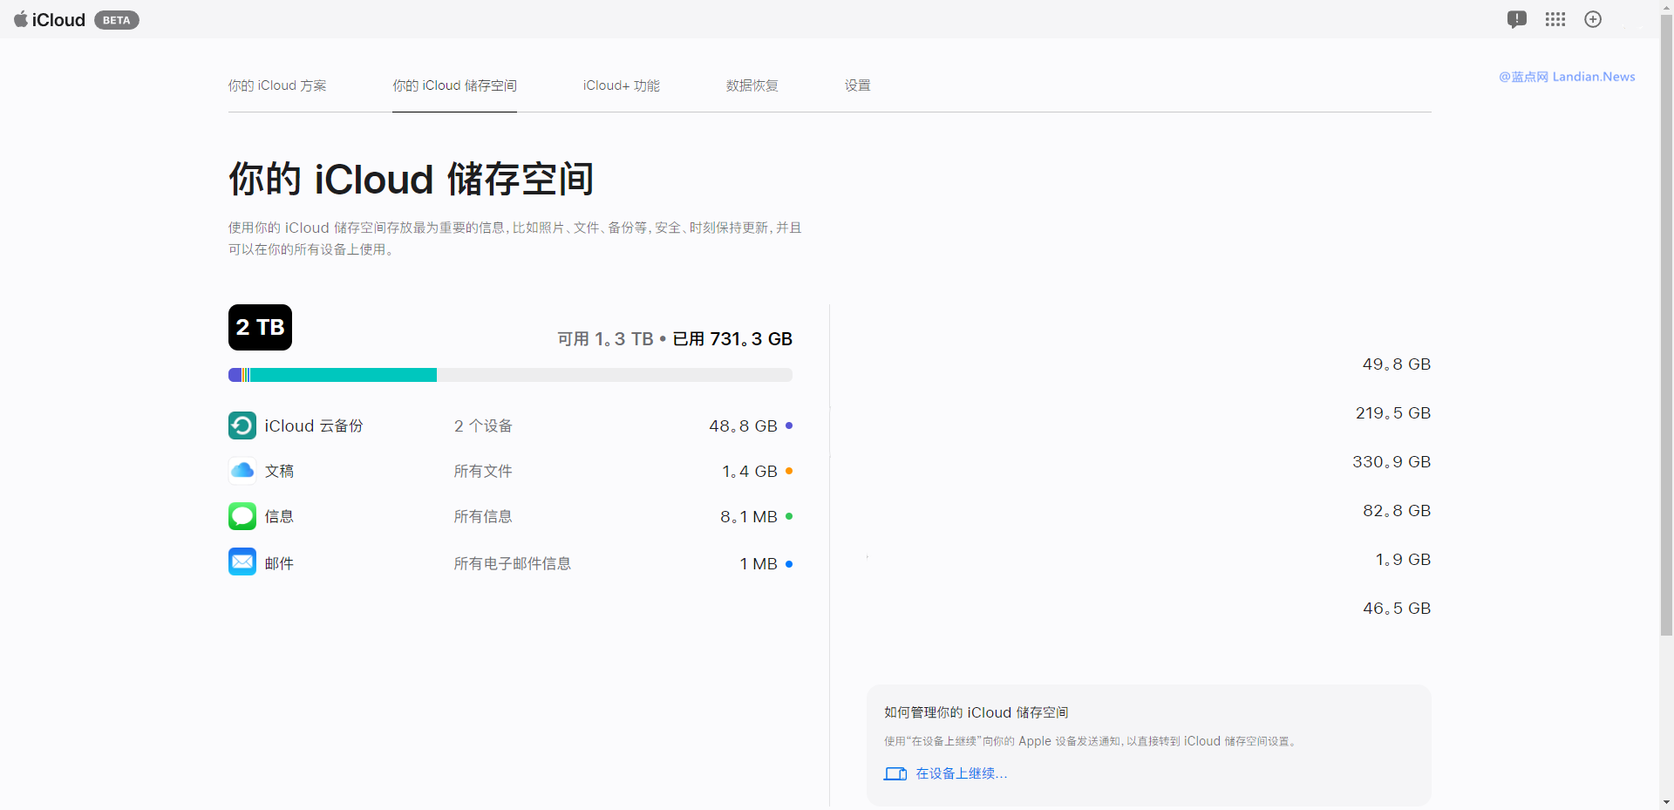Click the blue cloud 文稿 icon
The height and width of the screenshot is (810, 1674).
(x=242, y=471)
